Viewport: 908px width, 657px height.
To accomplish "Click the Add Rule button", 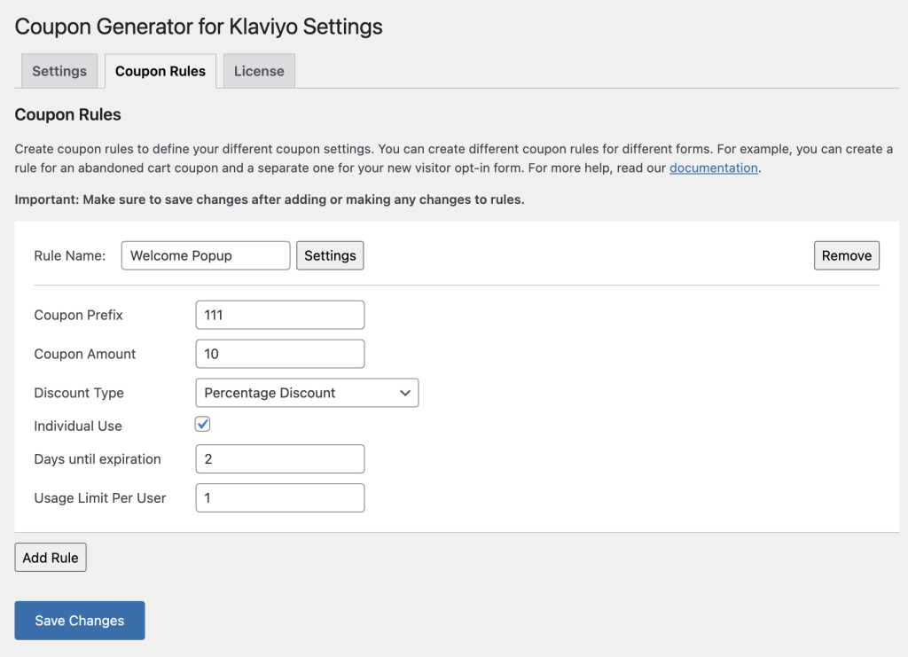I will pyautogui.click(x=51, y=558).
